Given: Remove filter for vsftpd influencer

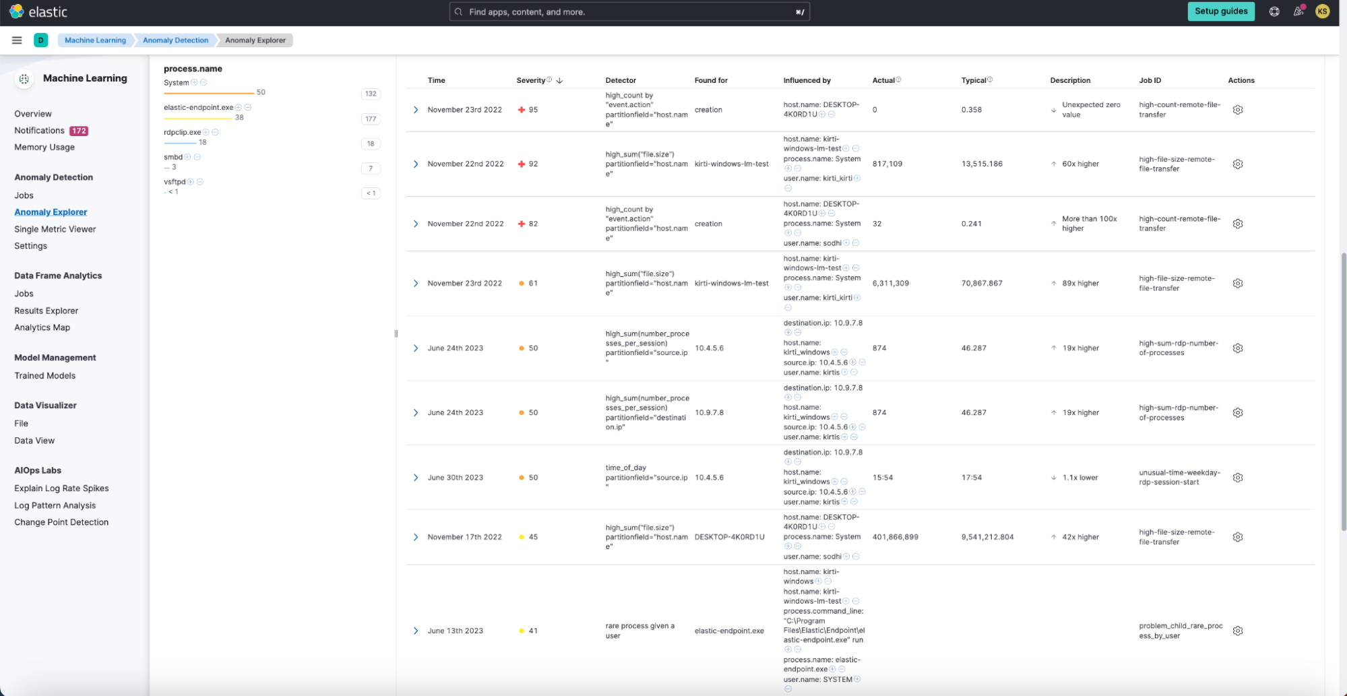Looking at the screenshot, I should pyautogui.click(x=199, y=181).
